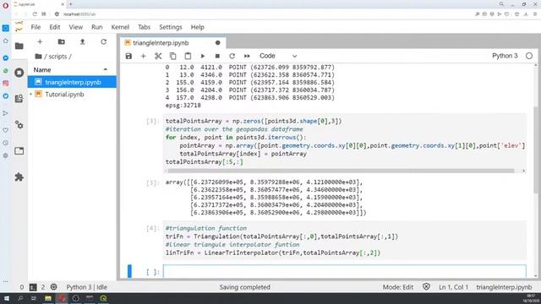This screenshot has height=304, width=541.
Task: Restart kernel and run all cells
Action: tap(247, 56)
